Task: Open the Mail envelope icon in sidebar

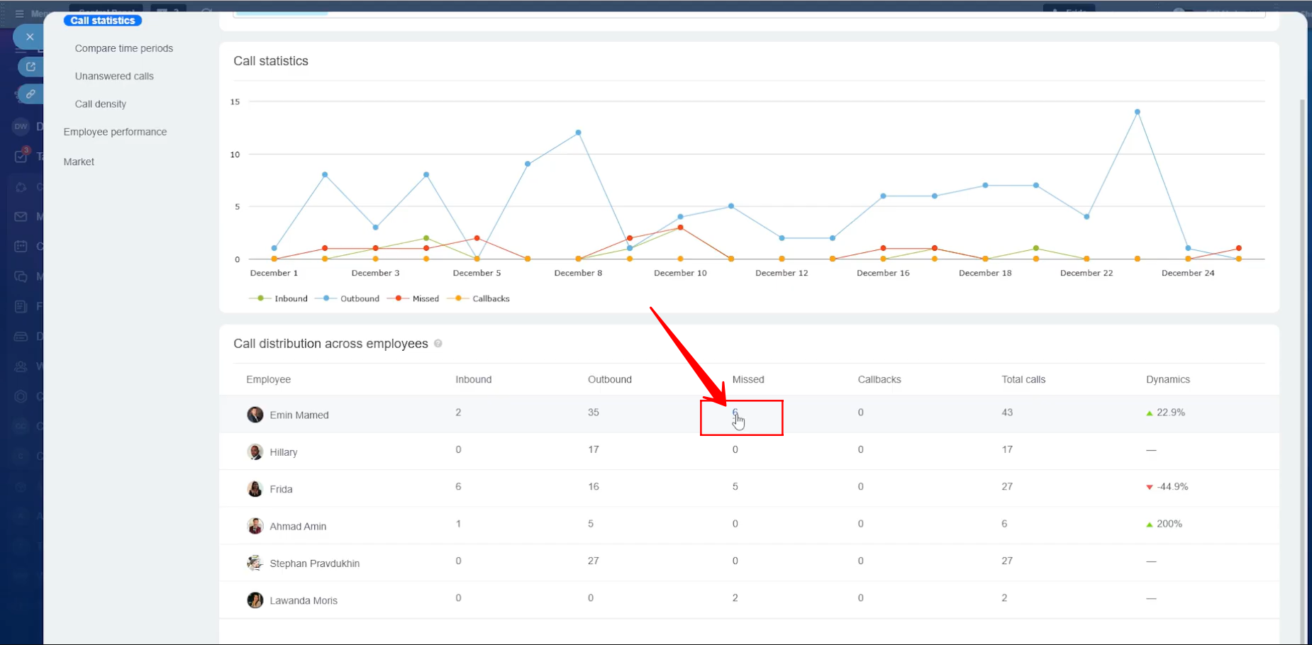Action: pyautogui.click(x=21, y=217)
